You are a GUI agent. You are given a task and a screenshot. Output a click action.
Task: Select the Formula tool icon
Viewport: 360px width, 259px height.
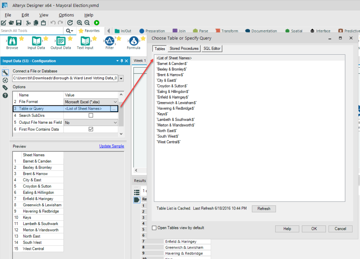tap(134, 41)
